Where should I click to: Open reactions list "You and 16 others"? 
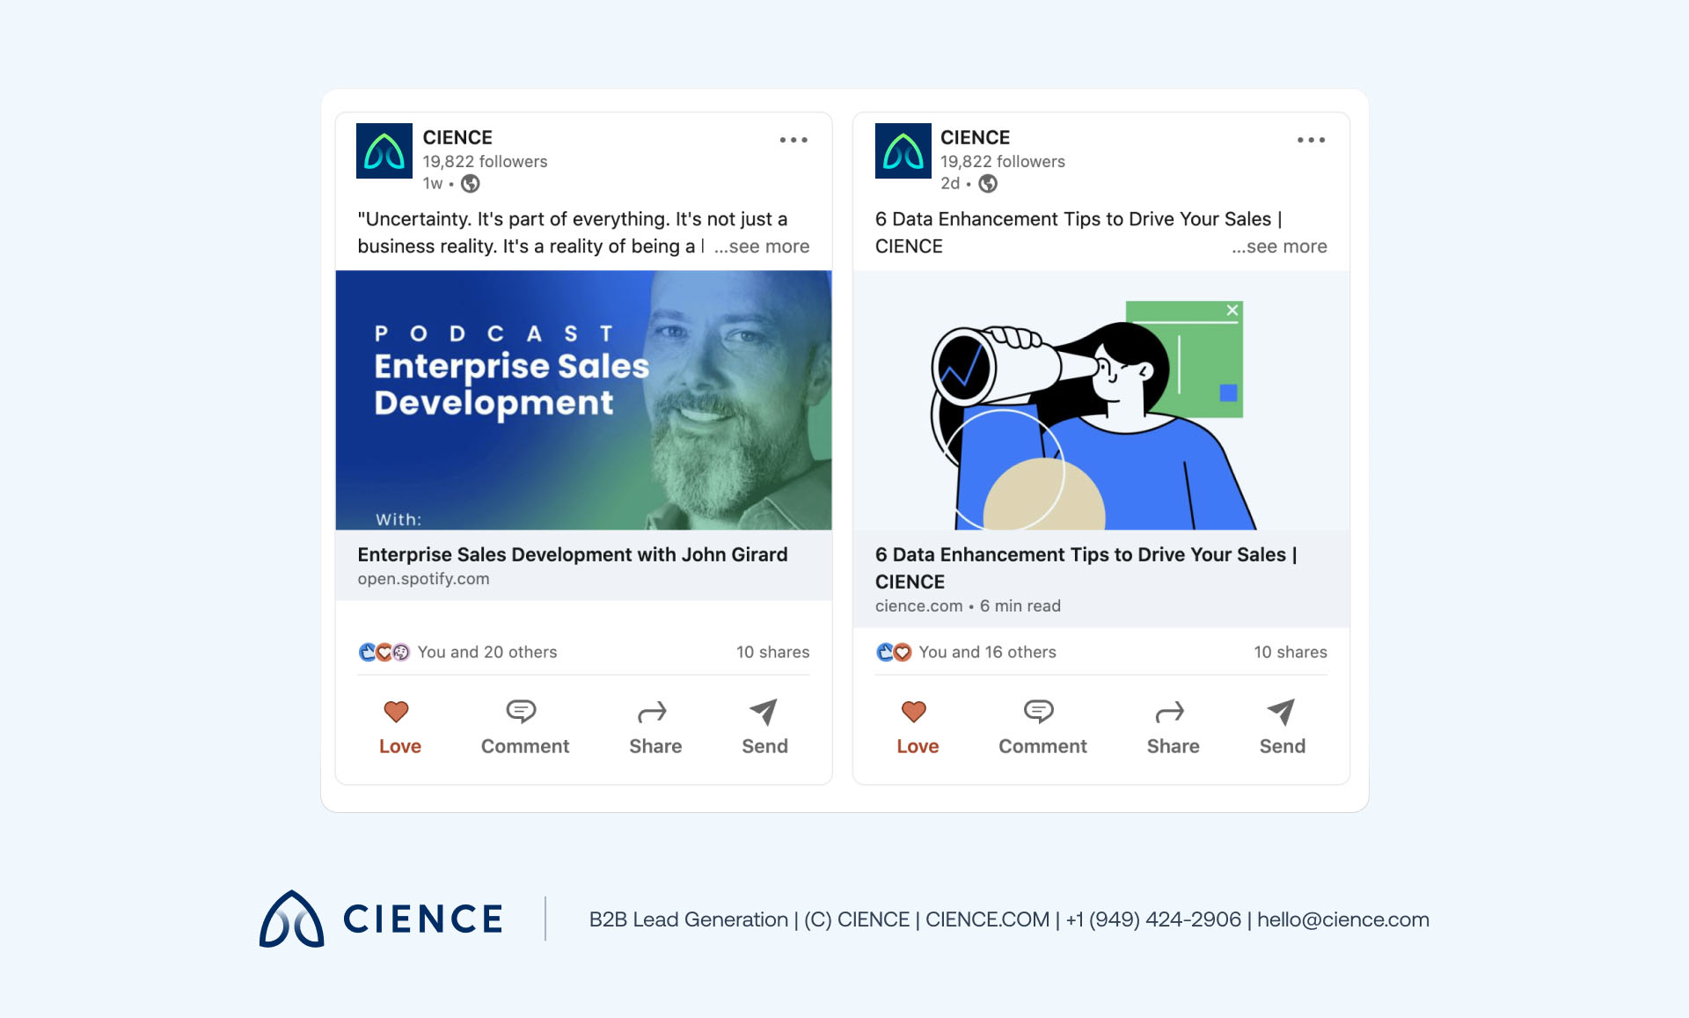pyautogui.click(x=987, y=652)
